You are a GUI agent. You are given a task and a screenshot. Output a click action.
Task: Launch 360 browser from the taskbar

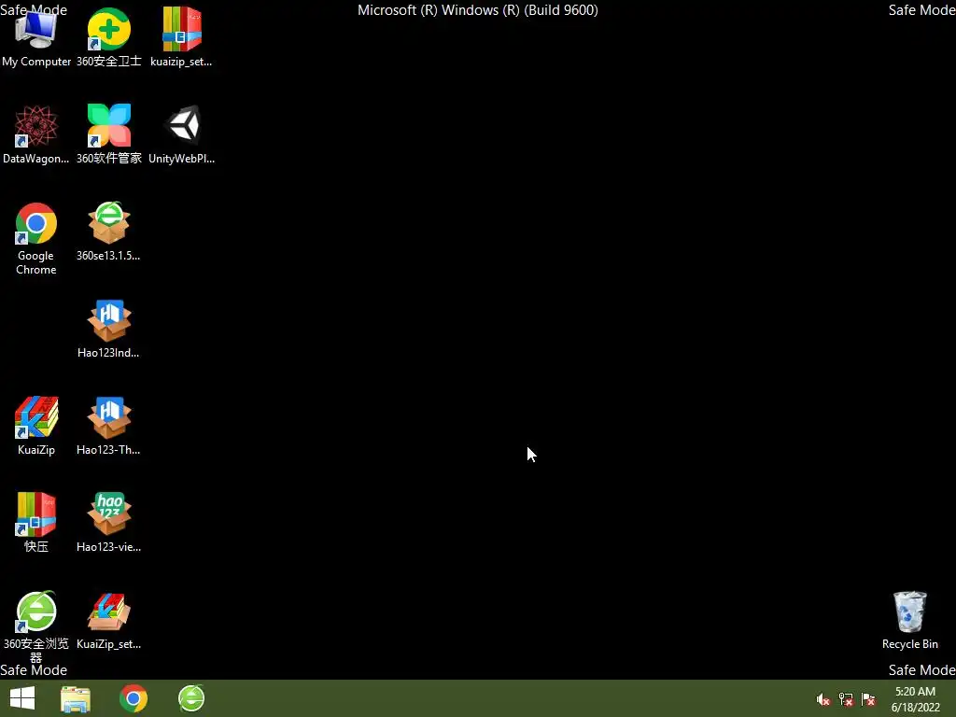[191, 698]
